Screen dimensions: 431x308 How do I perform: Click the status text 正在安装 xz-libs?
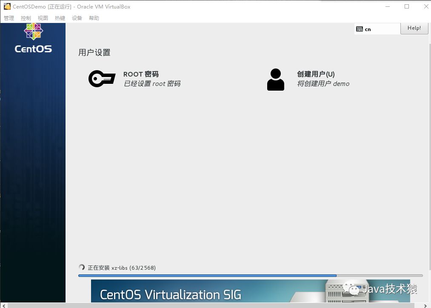point(122,268)
